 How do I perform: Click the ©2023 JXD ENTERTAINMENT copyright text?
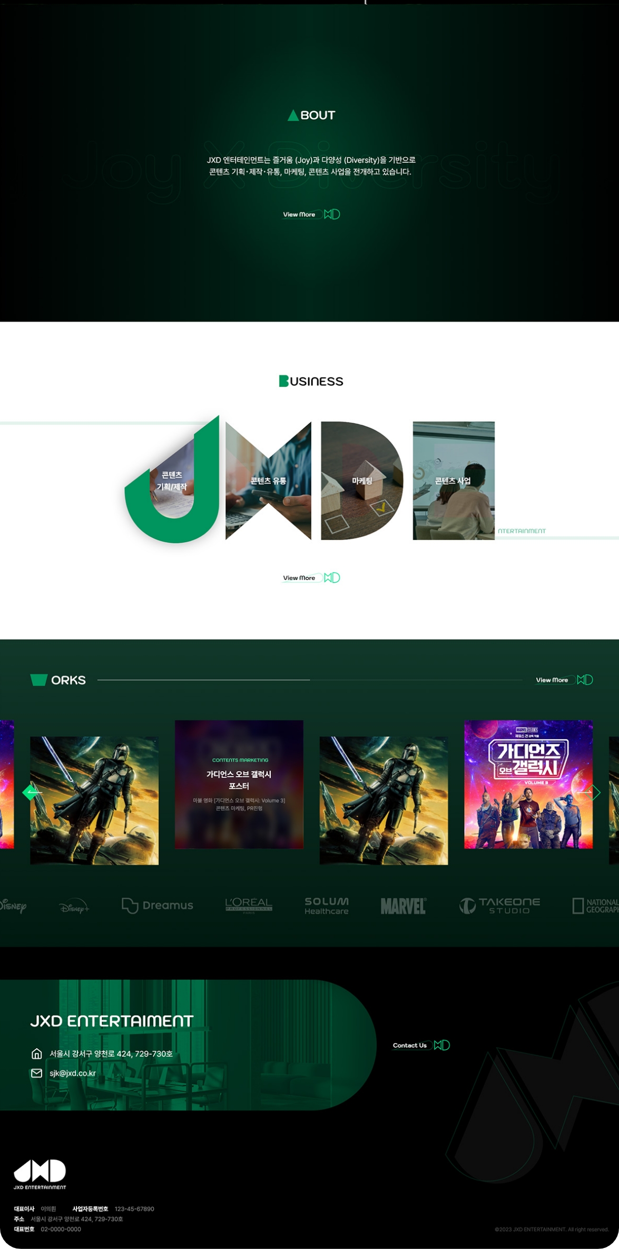point(552,1230)
